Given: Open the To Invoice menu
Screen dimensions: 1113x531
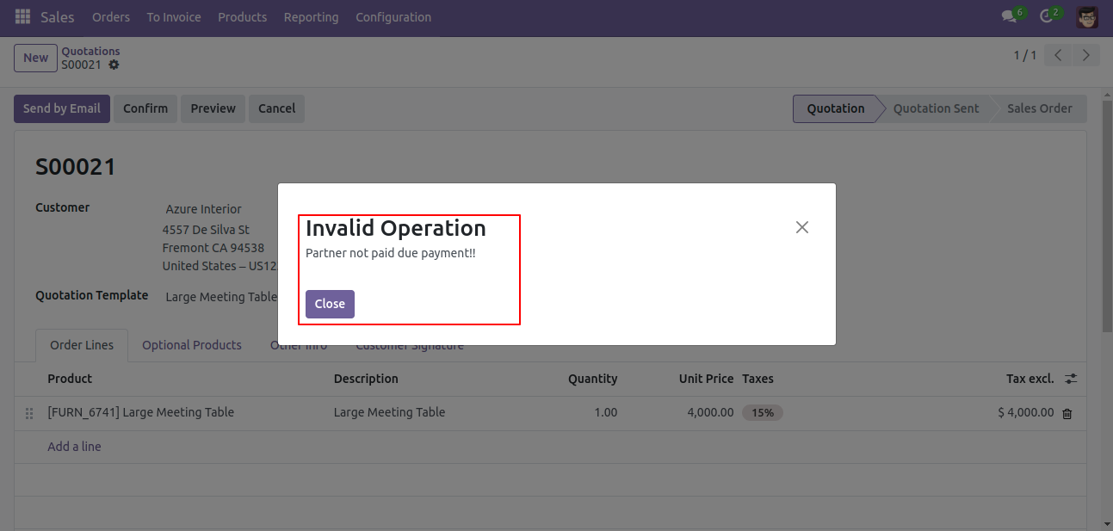Looking at the screenshot, I should click(x=174, y=17).
